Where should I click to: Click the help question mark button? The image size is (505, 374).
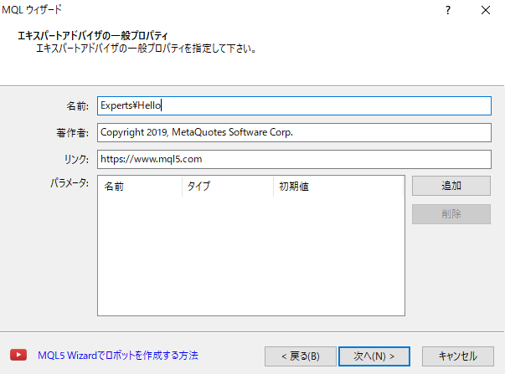click(x=448, y=10)
